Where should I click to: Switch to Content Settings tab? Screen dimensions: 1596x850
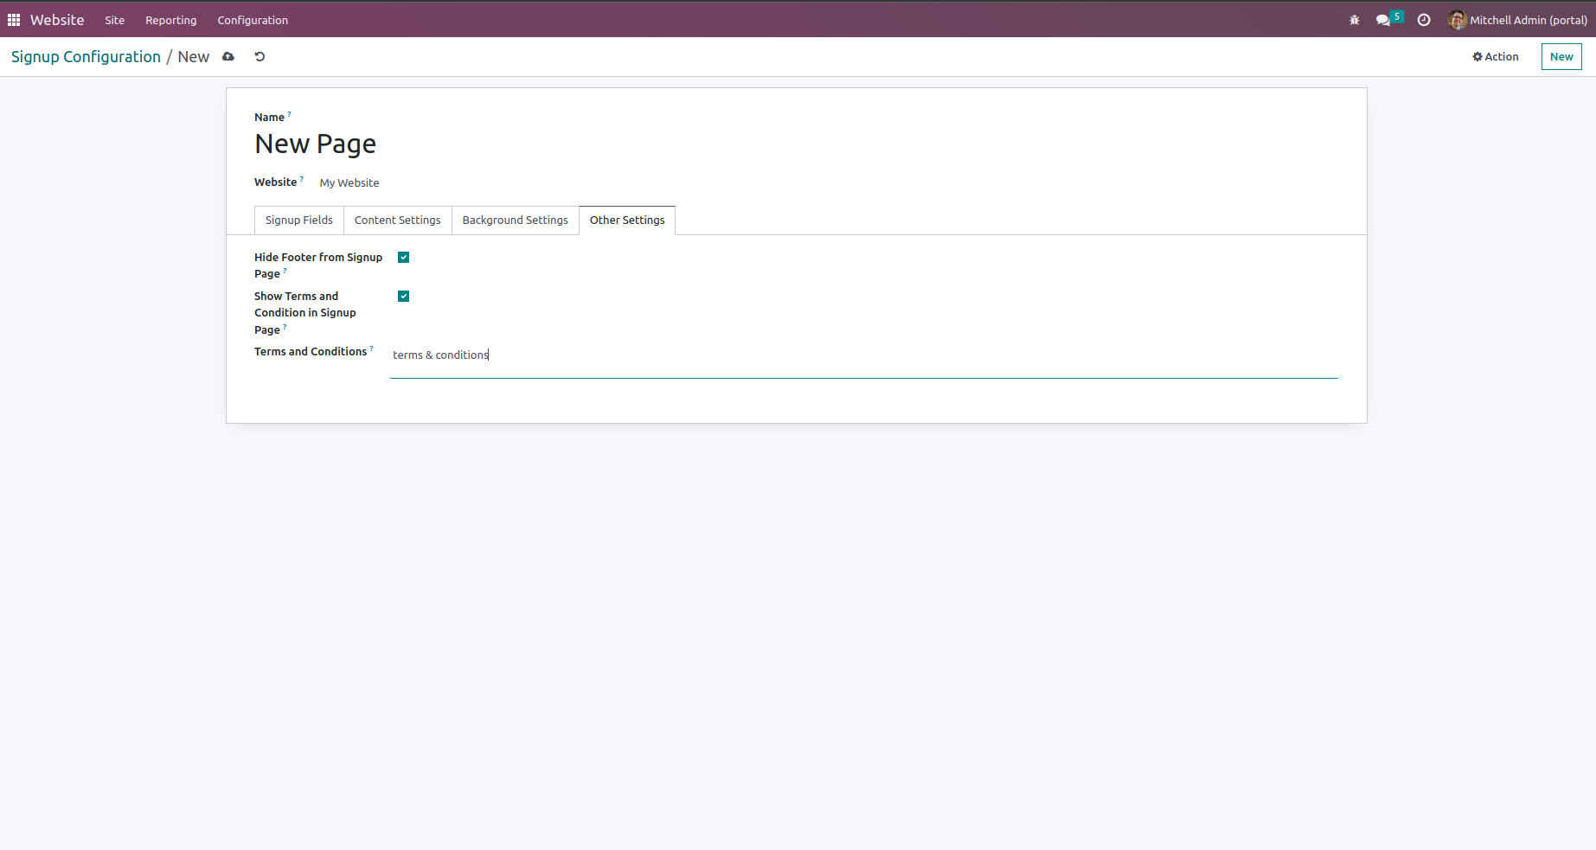click(398, 220)
